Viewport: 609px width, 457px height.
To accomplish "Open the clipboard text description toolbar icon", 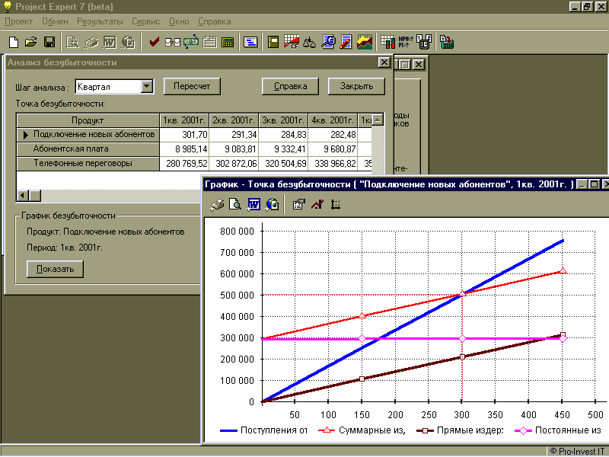I will coord(209,42).
